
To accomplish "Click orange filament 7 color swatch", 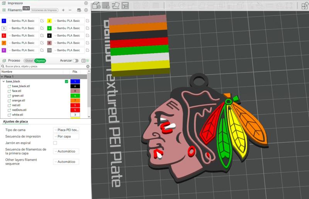I will (4, 43).
